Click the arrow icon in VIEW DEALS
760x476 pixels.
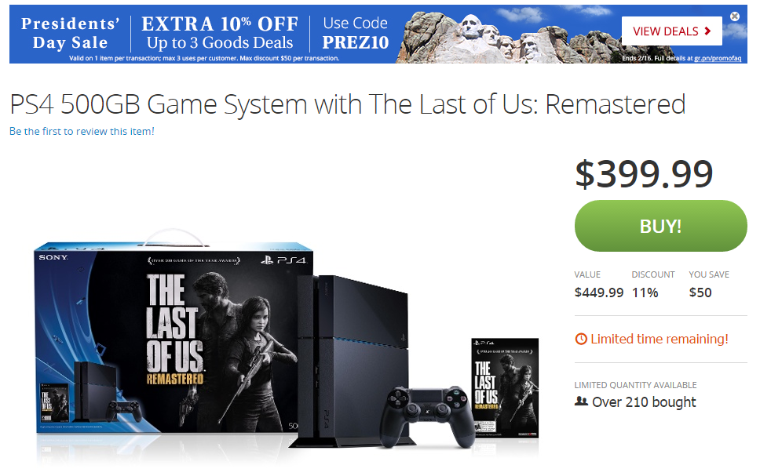(x=708, y=31)
